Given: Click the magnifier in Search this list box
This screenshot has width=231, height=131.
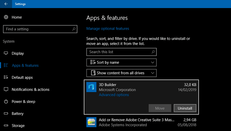Looking at the screenshot, I should pos(153,52).
